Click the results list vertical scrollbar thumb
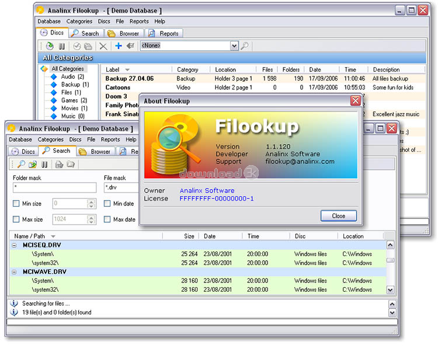 [x=390, y=260]
